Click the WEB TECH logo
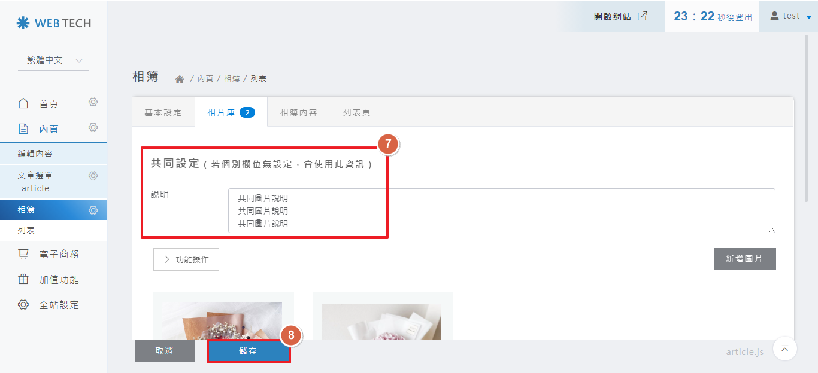Screen dimensions: 818x373 54,23
